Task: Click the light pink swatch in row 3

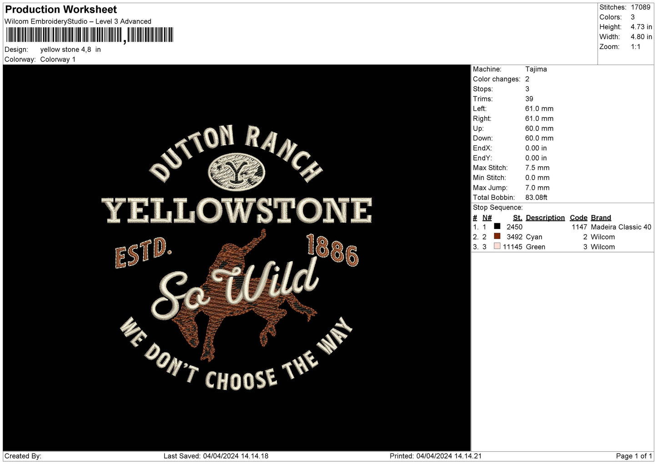Action: (497, 246)
